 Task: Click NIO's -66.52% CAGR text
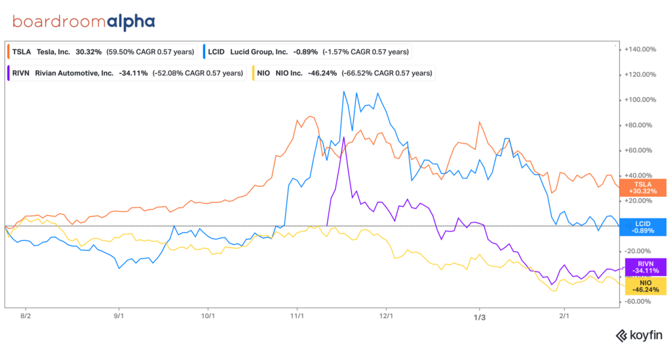tap(386, 73)
